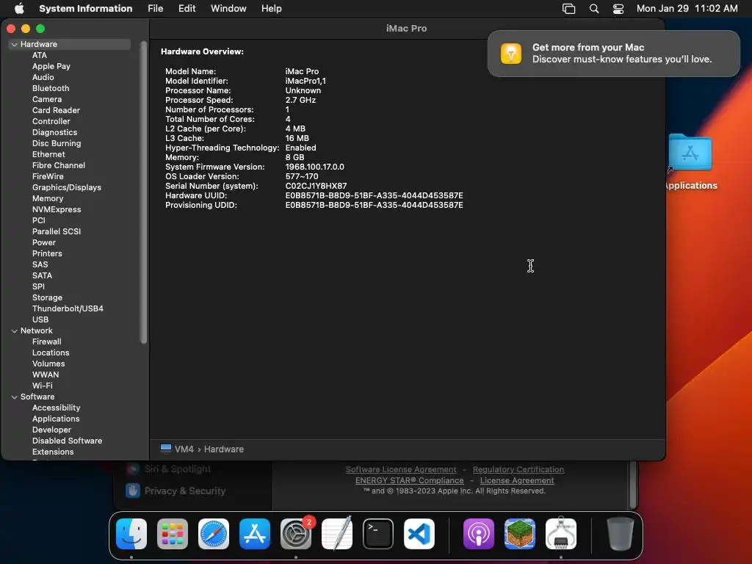This screenshot has height=564, width=752.
Task: Click the Stage Manager menu bar icon
Action: point(569,9)
